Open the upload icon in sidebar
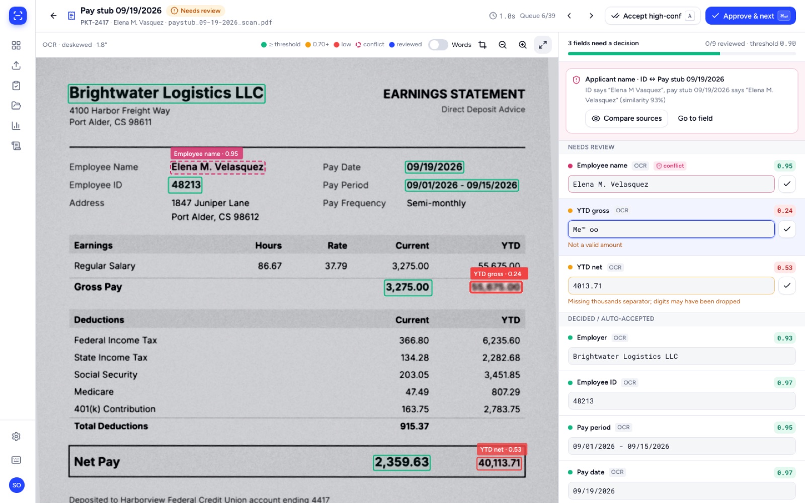805x503 pixels. pos(16,65)
